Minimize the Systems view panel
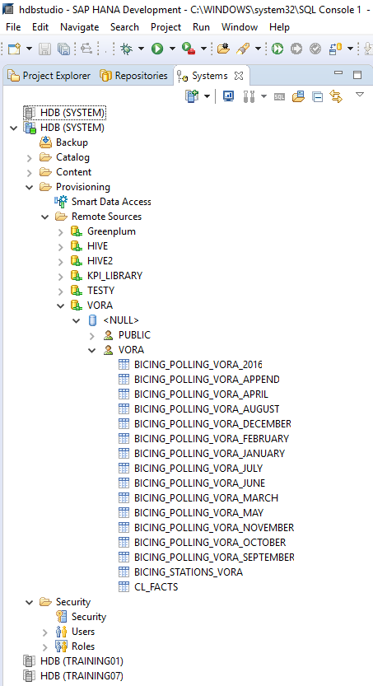Screen dimensions: 373x686 pyautogui.click(x=338, y=73)
